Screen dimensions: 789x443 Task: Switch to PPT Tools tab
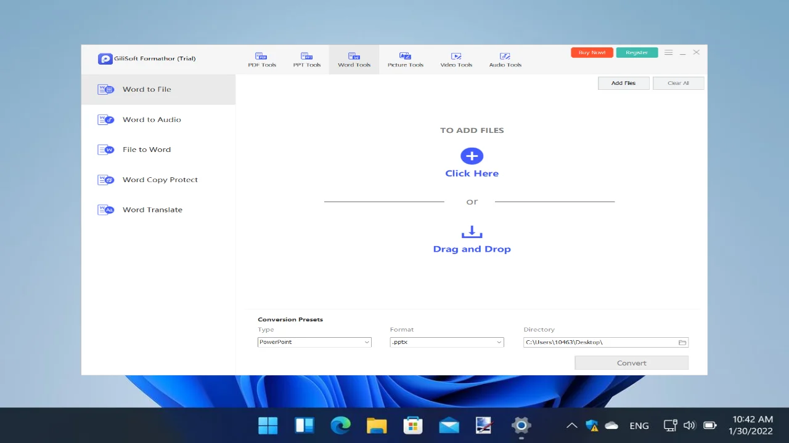tap(307, 60)
